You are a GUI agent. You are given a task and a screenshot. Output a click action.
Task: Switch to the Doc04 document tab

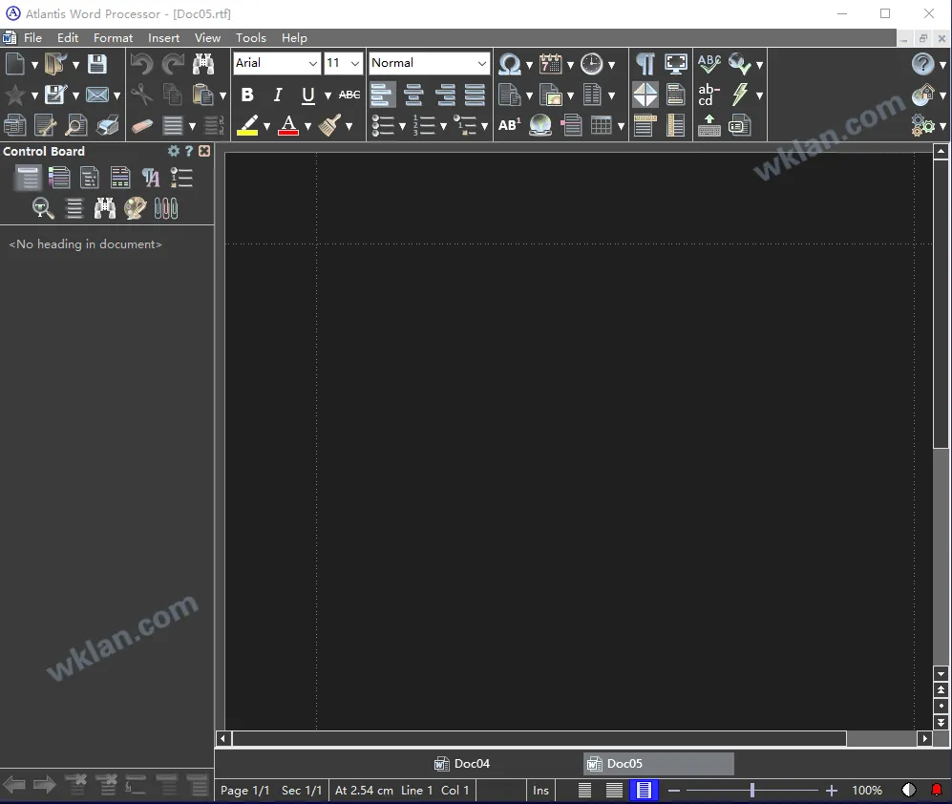tap(463, 764)
